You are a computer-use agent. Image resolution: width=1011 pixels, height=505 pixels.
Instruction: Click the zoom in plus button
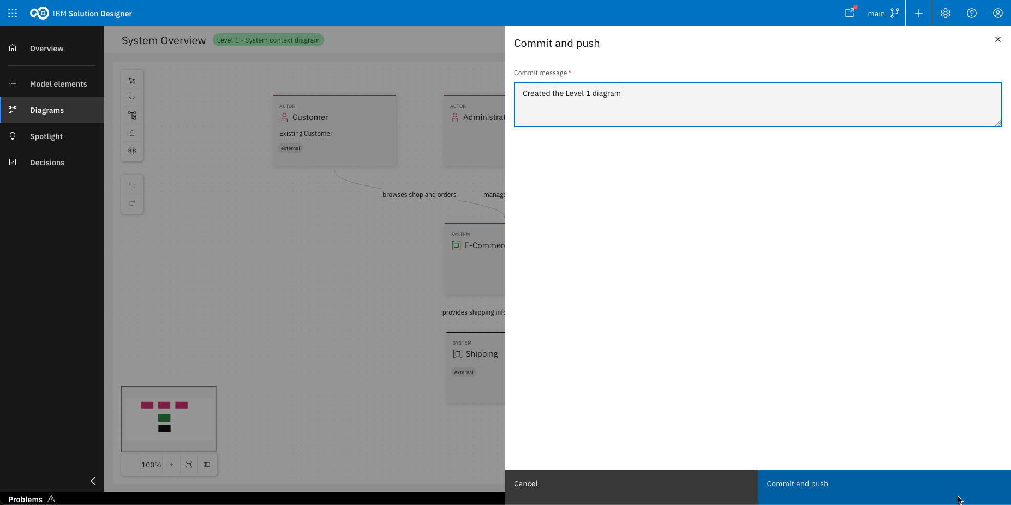(171, 465)
